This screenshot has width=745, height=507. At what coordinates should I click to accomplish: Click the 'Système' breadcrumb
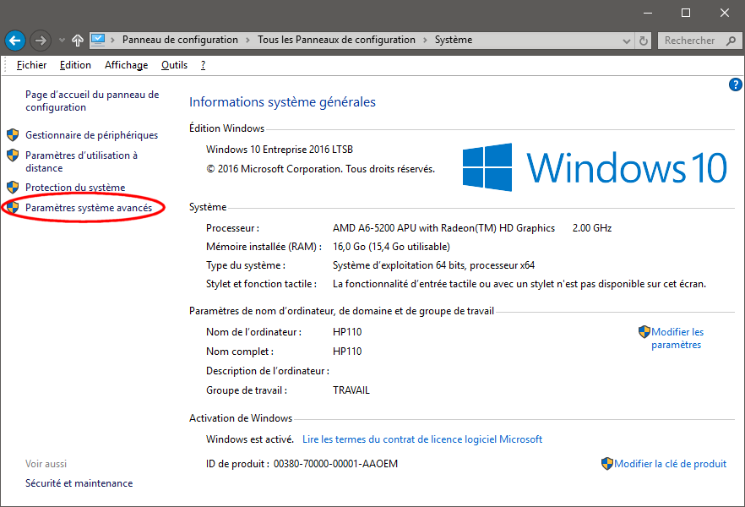pos(454,40)
